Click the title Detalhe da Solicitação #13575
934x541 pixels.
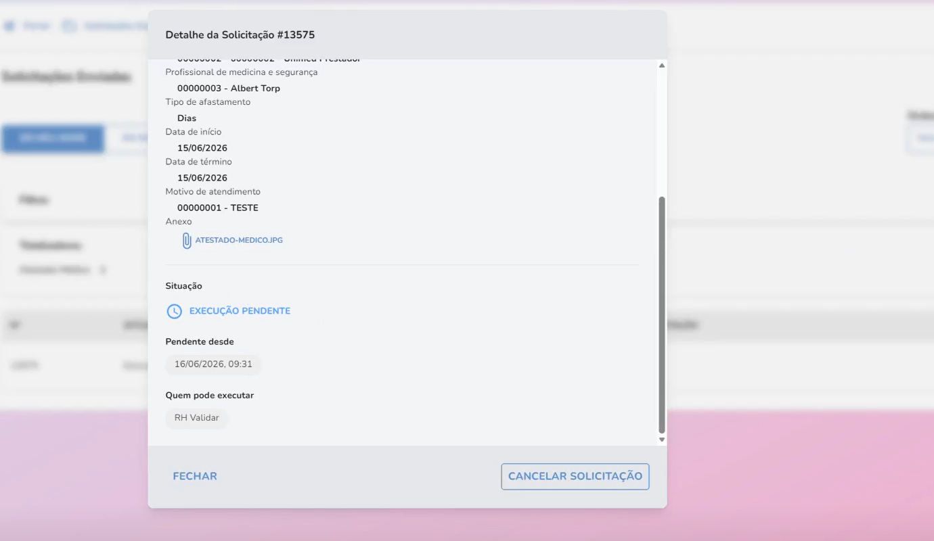(240, 35)
